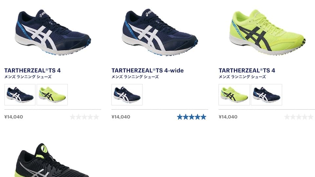Click the ¥14,040 price under first navy TS 4
This screenshot has height=177, width=315.
[x=14, y=117]
